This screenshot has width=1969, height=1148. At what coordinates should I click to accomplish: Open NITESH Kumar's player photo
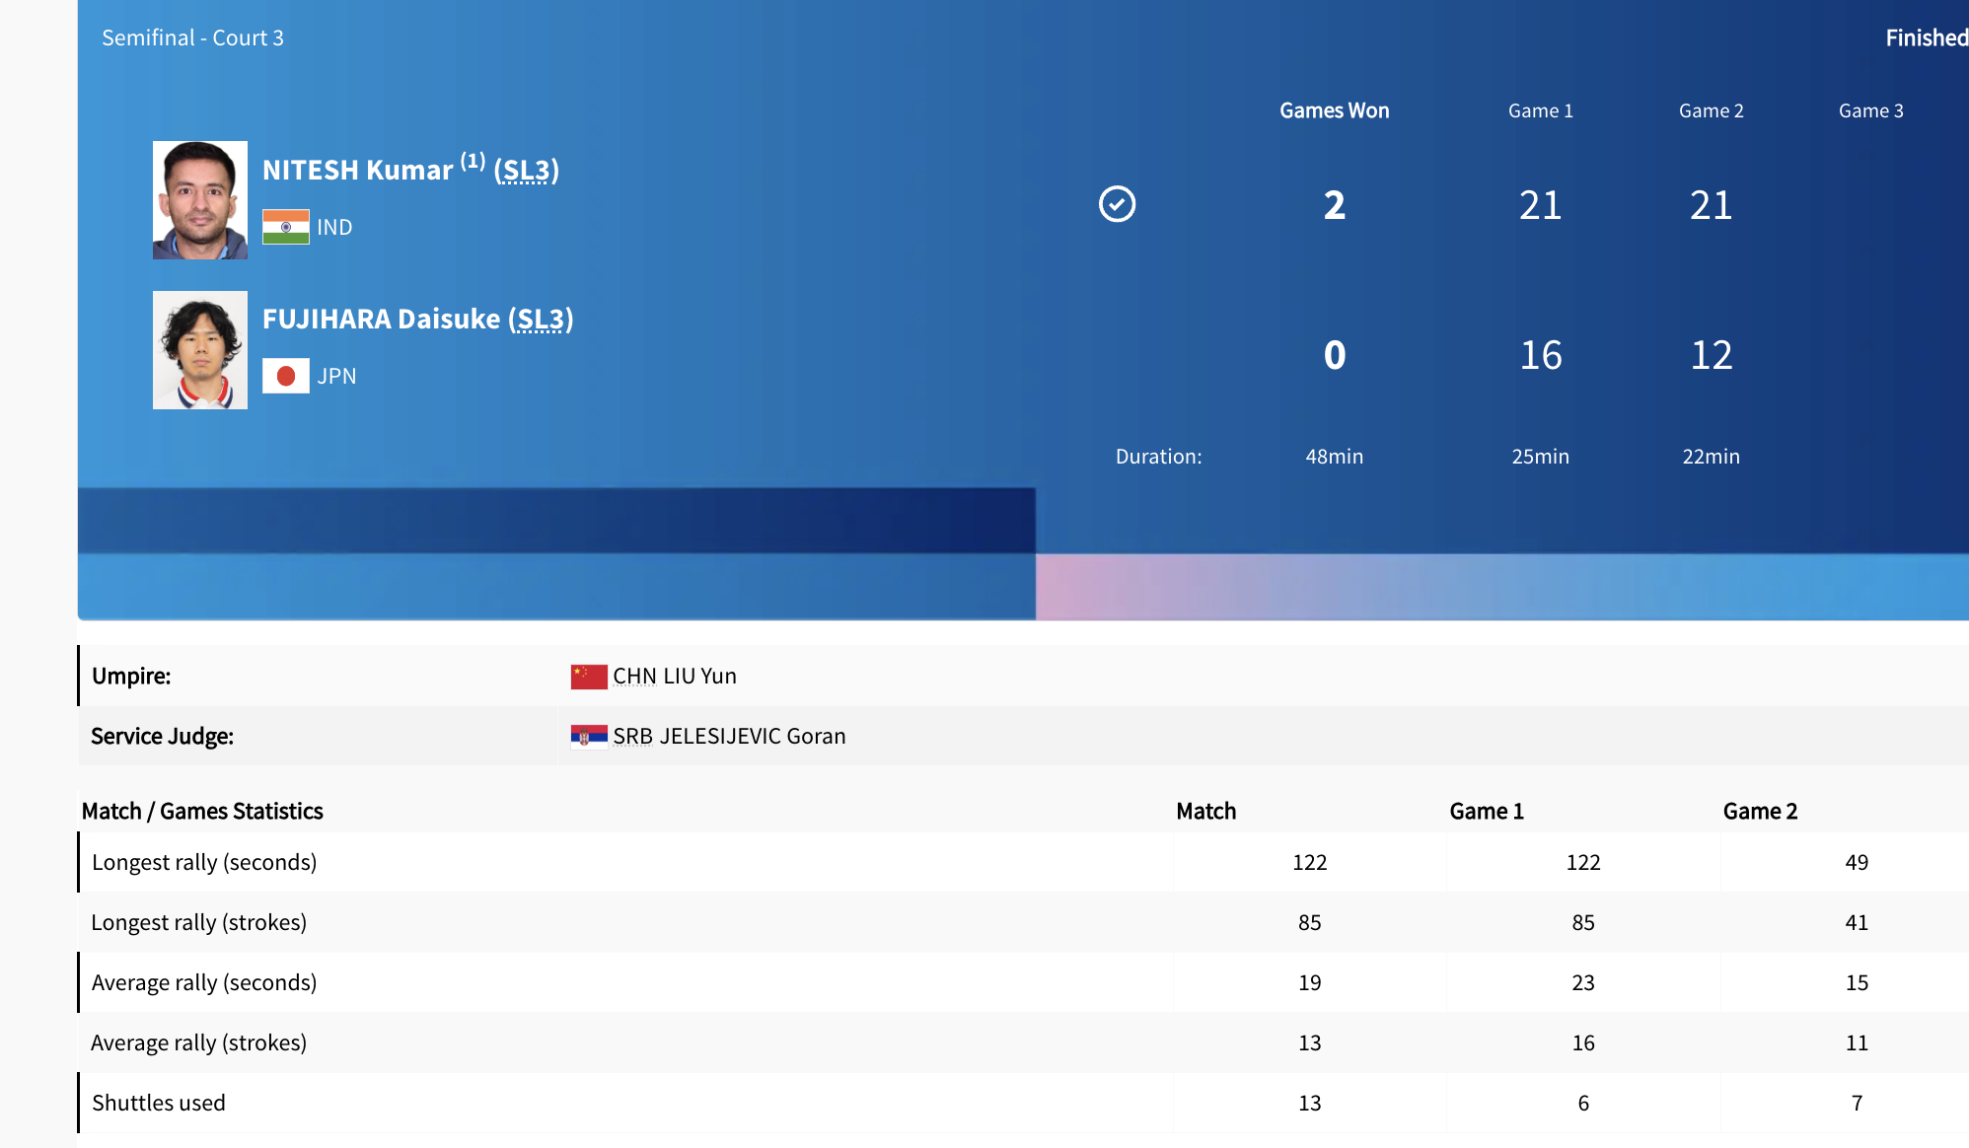[x=200, y=200]
